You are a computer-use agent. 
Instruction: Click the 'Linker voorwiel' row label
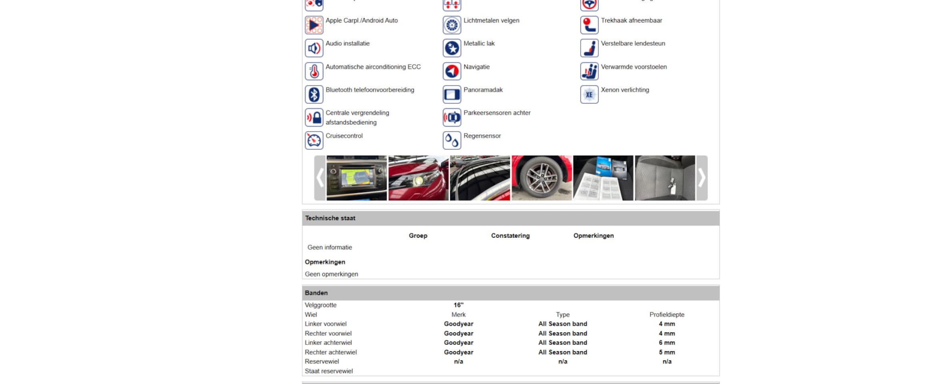[326, 324]
